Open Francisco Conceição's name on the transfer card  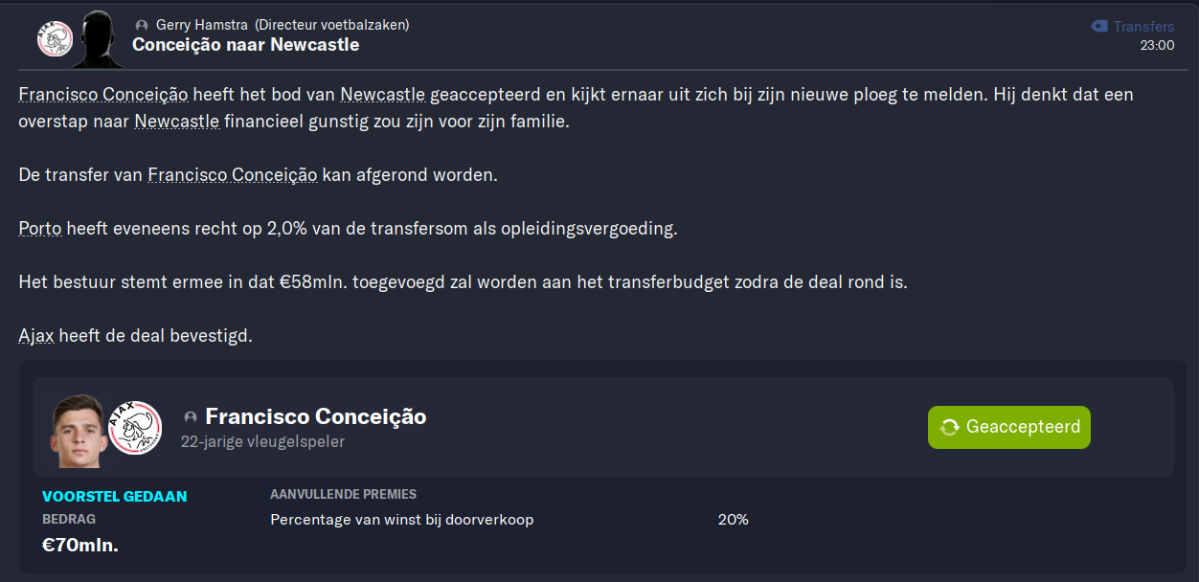(316, 416)
